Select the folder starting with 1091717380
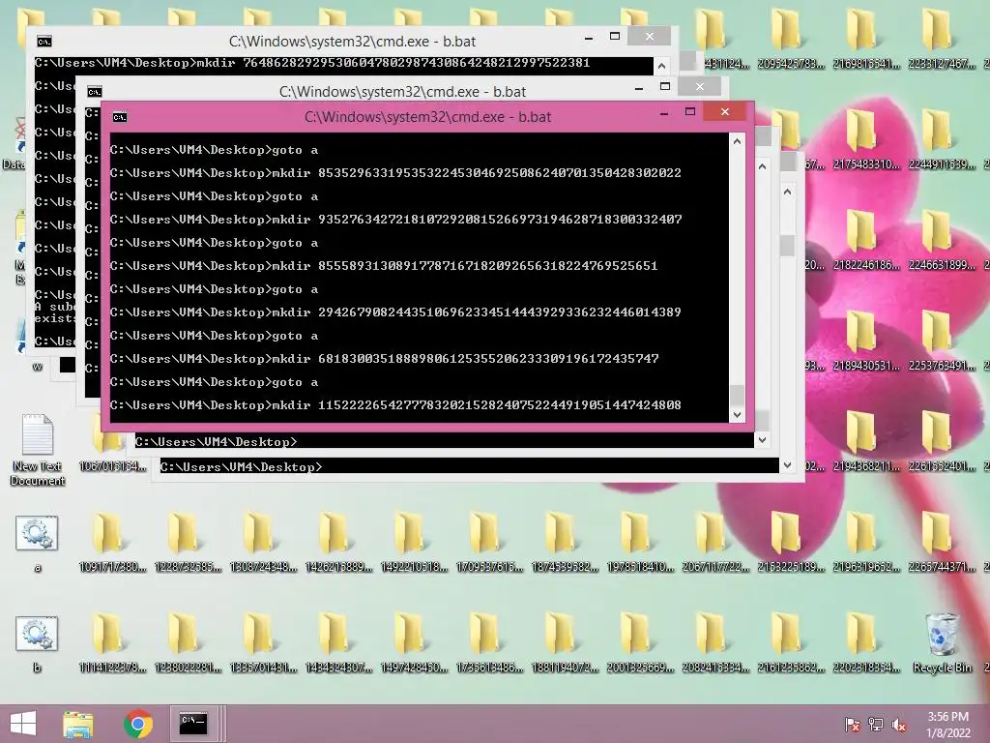This screenshot has width=990, height=743. 112,543
